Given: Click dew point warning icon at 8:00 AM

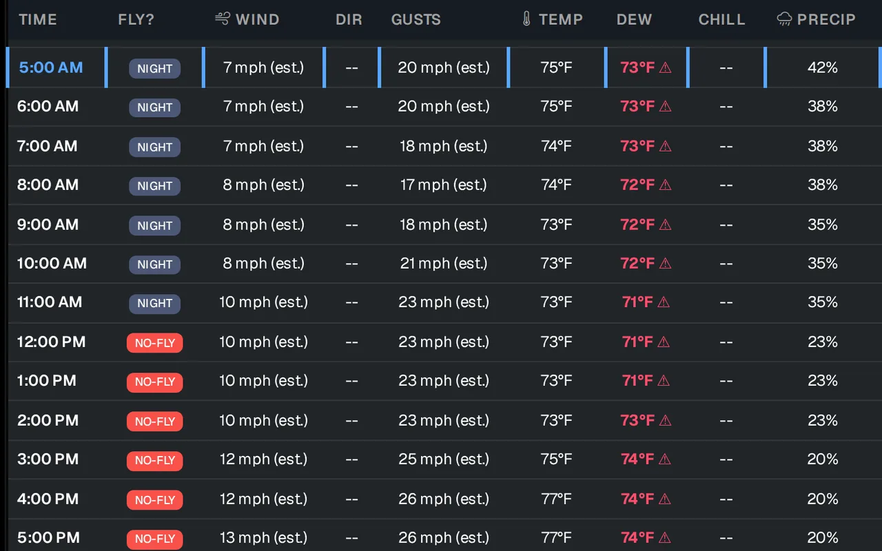Looking at the screenshot, I should pyautogui.click(x=666, y=185).
